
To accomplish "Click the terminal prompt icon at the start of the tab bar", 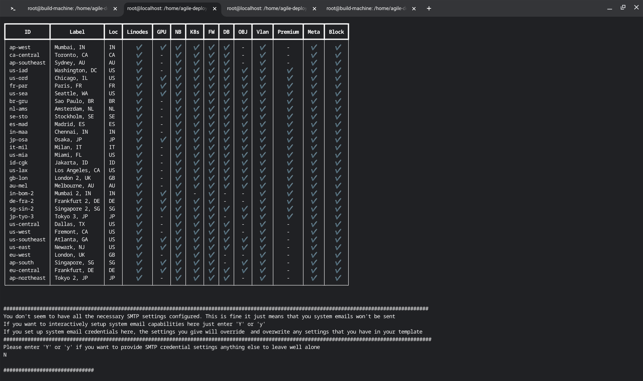I will tap(13, 9).
